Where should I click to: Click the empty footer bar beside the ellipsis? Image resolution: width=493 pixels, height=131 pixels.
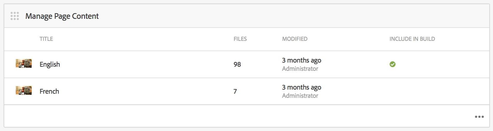coord(236,116)
